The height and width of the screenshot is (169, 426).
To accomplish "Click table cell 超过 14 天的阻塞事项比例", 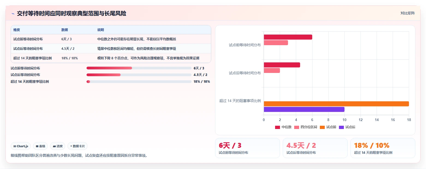I will [32, 58].
